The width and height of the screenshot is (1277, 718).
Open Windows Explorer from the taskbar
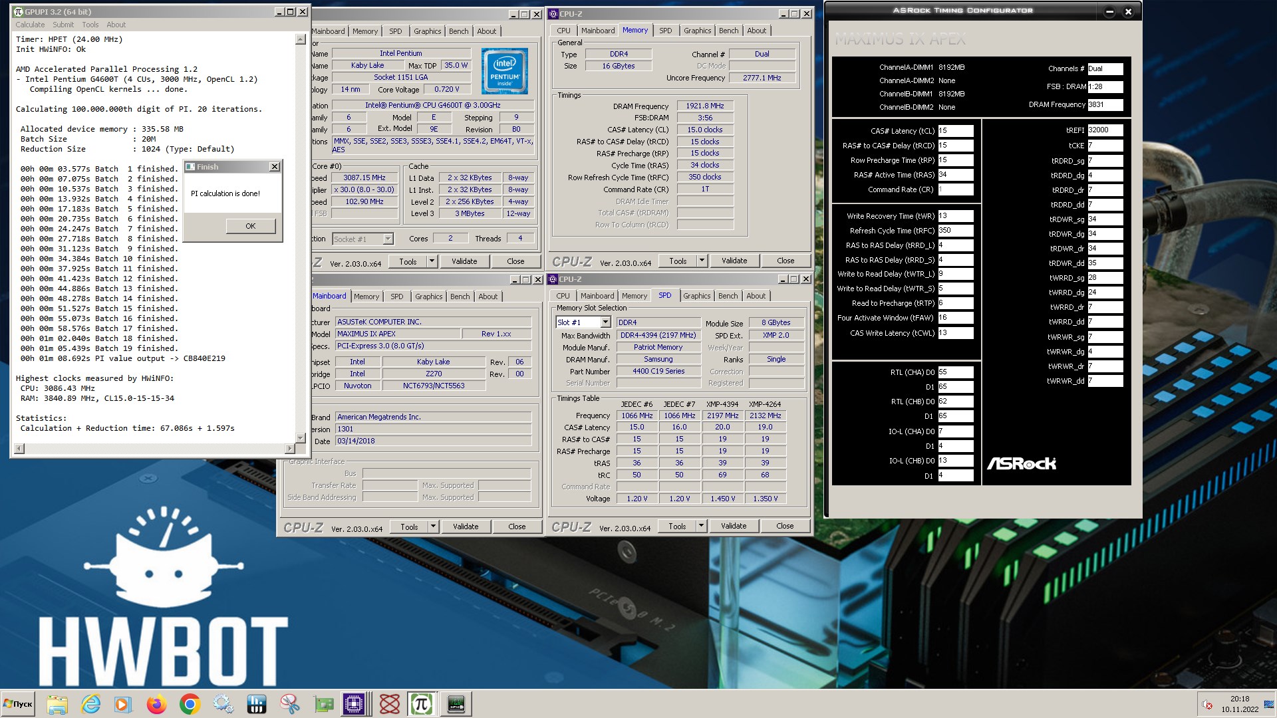click(57, 704)
